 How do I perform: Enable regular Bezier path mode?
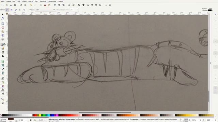[x=7, y=10]
